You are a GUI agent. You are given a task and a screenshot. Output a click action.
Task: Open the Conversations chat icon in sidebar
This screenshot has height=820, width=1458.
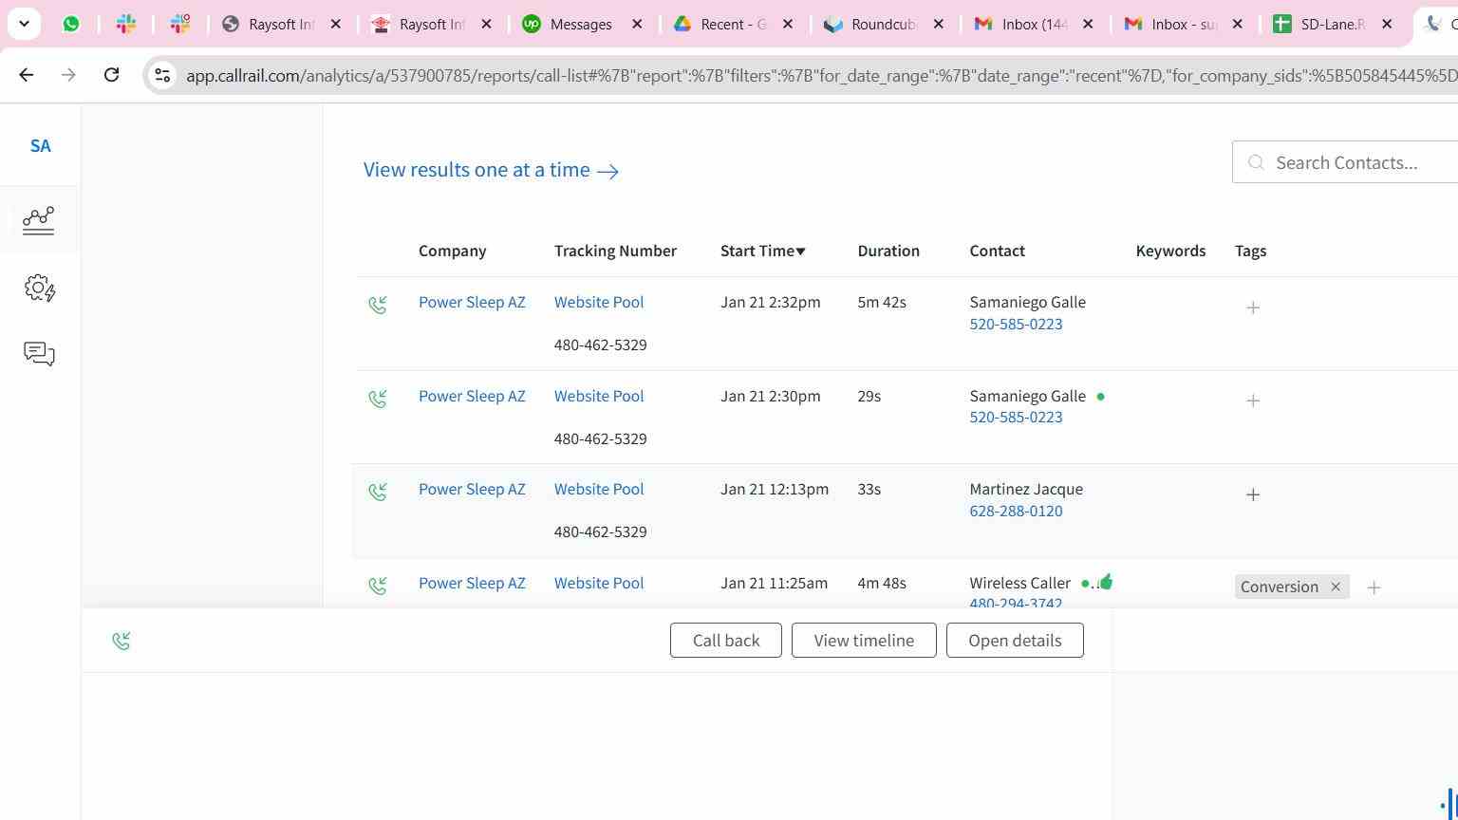(x=39, y=354)
